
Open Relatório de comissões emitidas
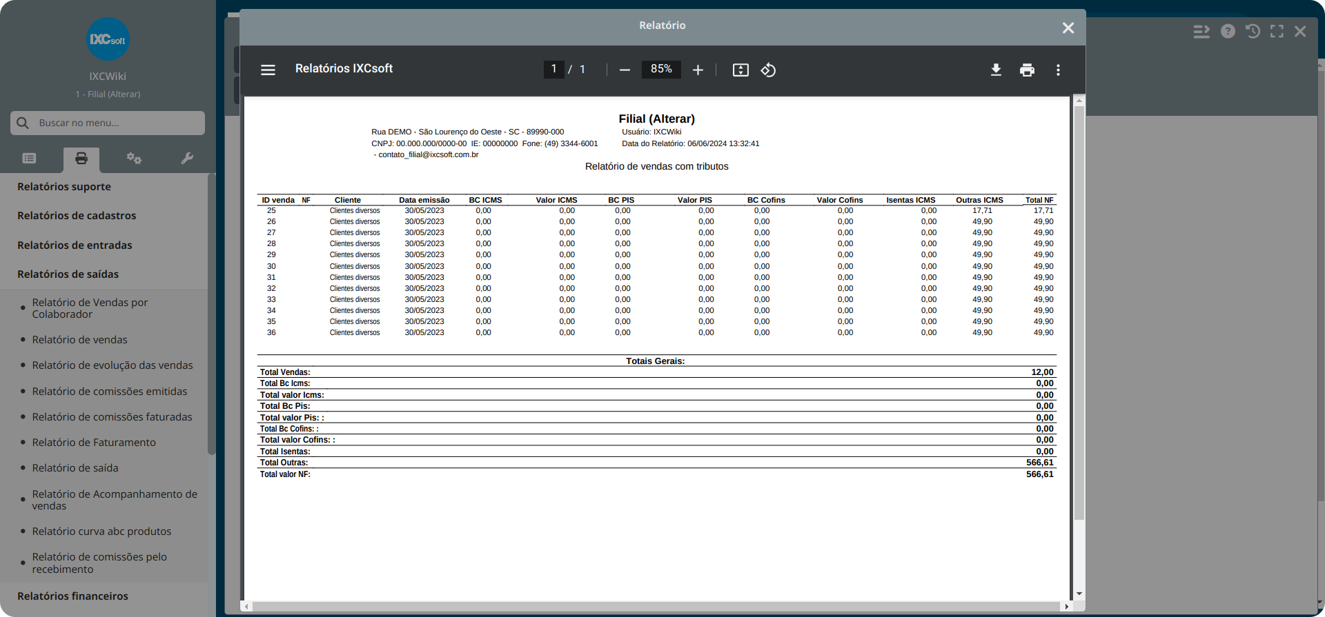(110, 392)
